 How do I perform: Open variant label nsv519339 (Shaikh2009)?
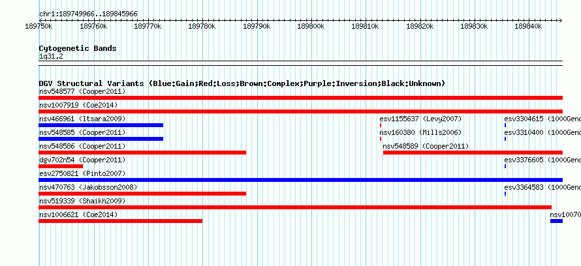(x=82, y=201)
